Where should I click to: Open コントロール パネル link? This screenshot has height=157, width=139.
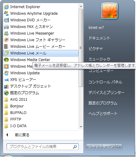[105, 82]
